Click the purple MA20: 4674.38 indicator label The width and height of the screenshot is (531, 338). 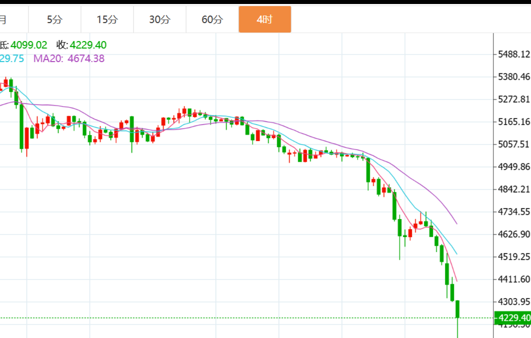[x=69, y=58]
